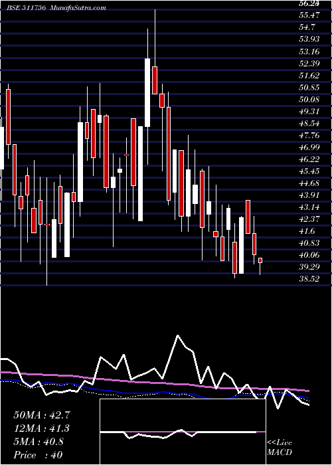Click the 47.76 price axis label

point(309,136)
